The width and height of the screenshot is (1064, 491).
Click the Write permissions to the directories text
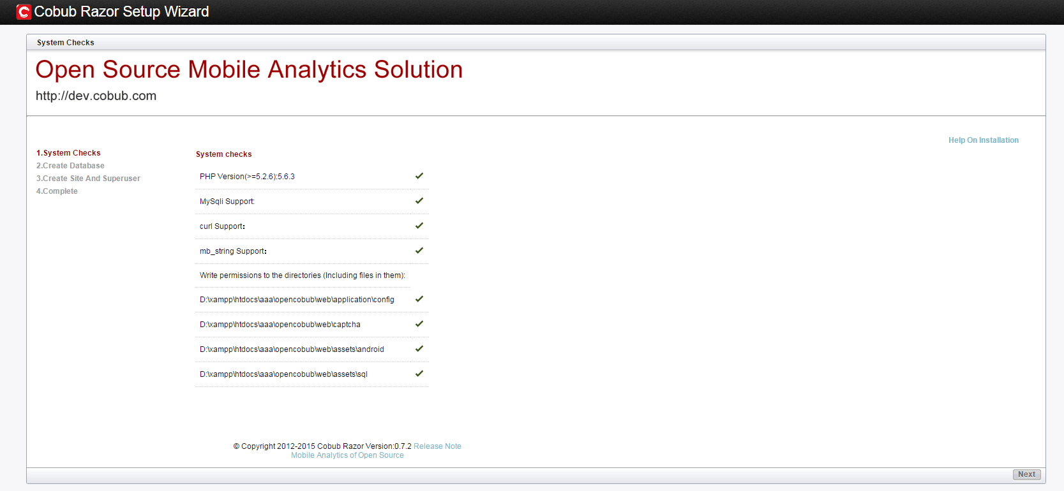[x=303, y=275]
